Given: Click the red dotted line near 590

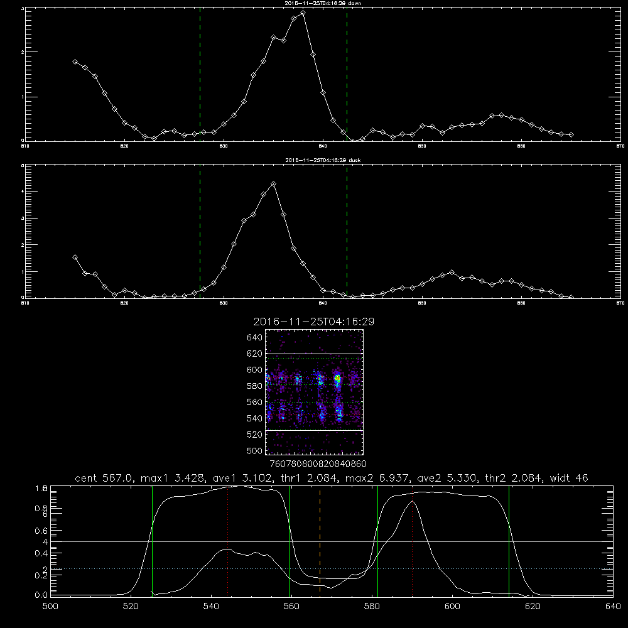Looking at the screenshot, I should pyautogui.click(x=412, y=541).
